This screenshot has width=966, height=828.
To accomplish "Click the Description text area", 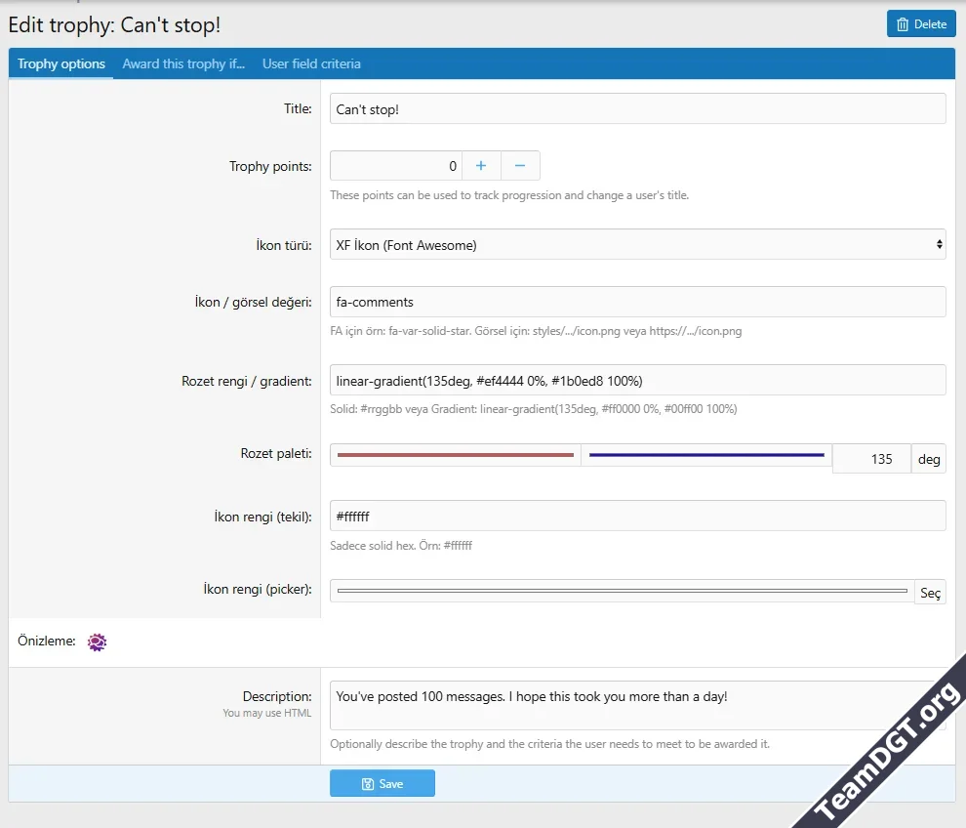I will [x=629, y=705].
